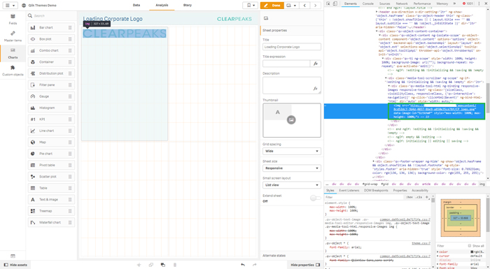
Task: Open the DevTools Network tab
Action: 402,3
